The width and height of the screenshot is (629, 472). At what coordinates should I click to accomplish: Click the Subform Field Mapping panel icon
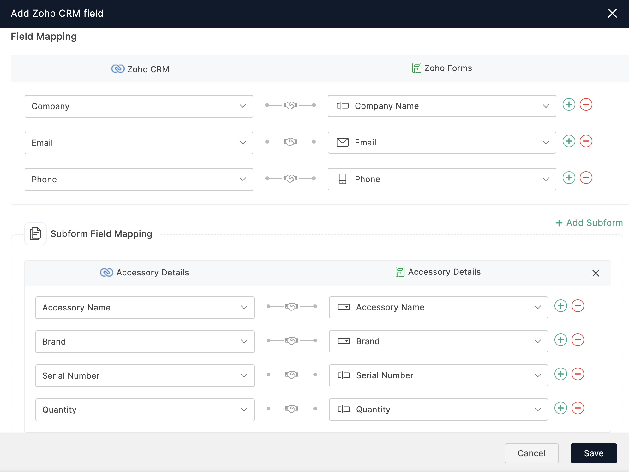[35, 233]
